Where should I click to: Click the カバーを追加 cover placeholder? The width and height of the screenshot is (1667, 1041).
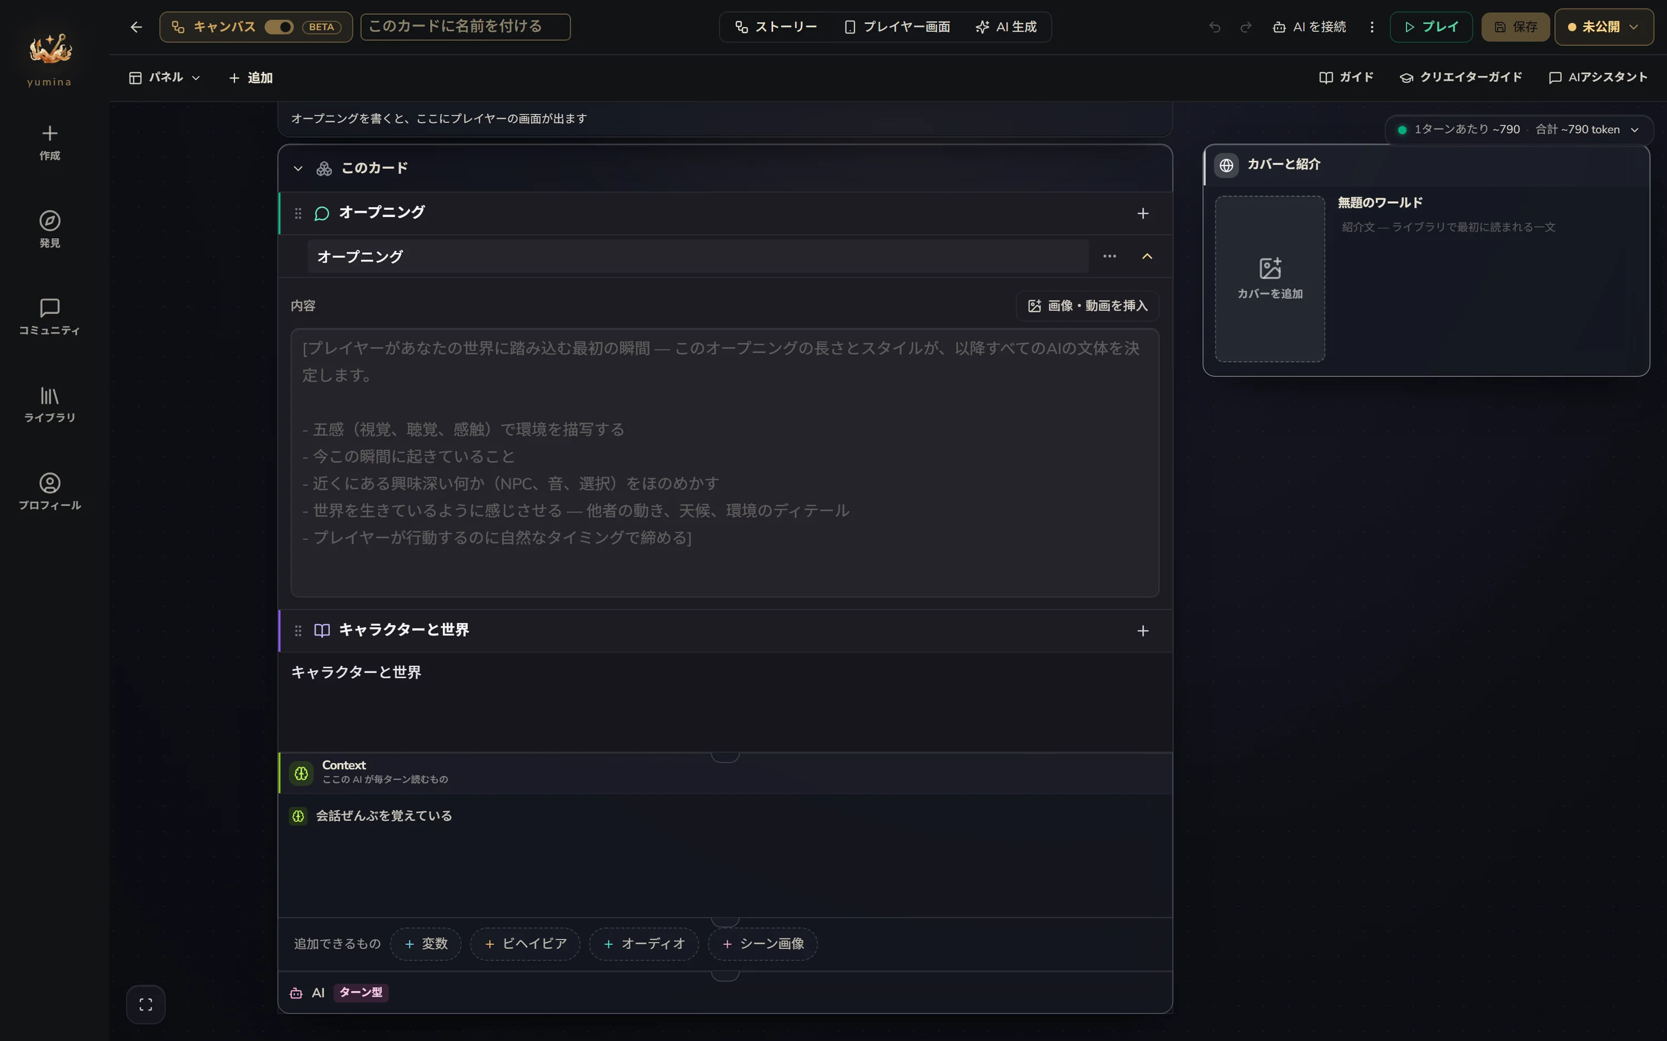click(x=1270, y=279)
